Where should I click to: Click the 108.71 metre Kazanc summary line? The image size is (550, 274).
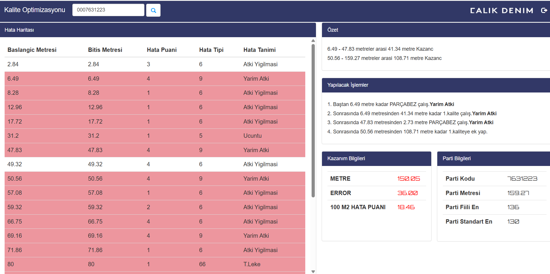click(x=384, y=58)
